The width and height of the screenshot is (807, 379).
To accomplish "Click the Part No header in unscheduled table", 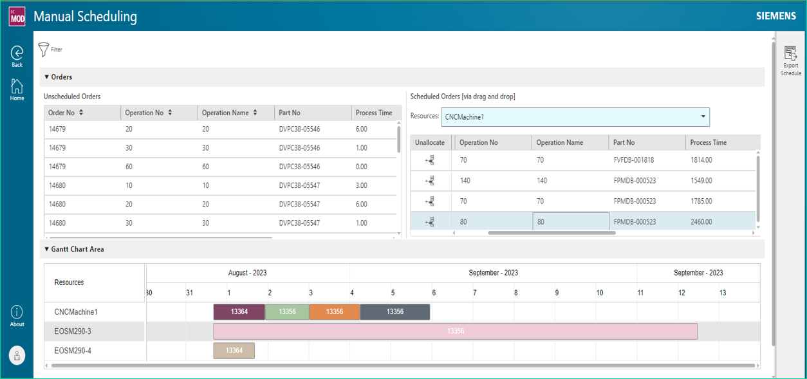I will pyautogui.click(x=313, y=113).
